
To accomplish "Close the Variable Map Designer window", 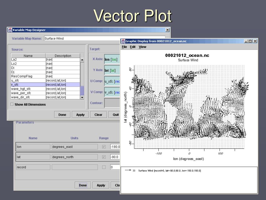I will (x=168, y=30).
